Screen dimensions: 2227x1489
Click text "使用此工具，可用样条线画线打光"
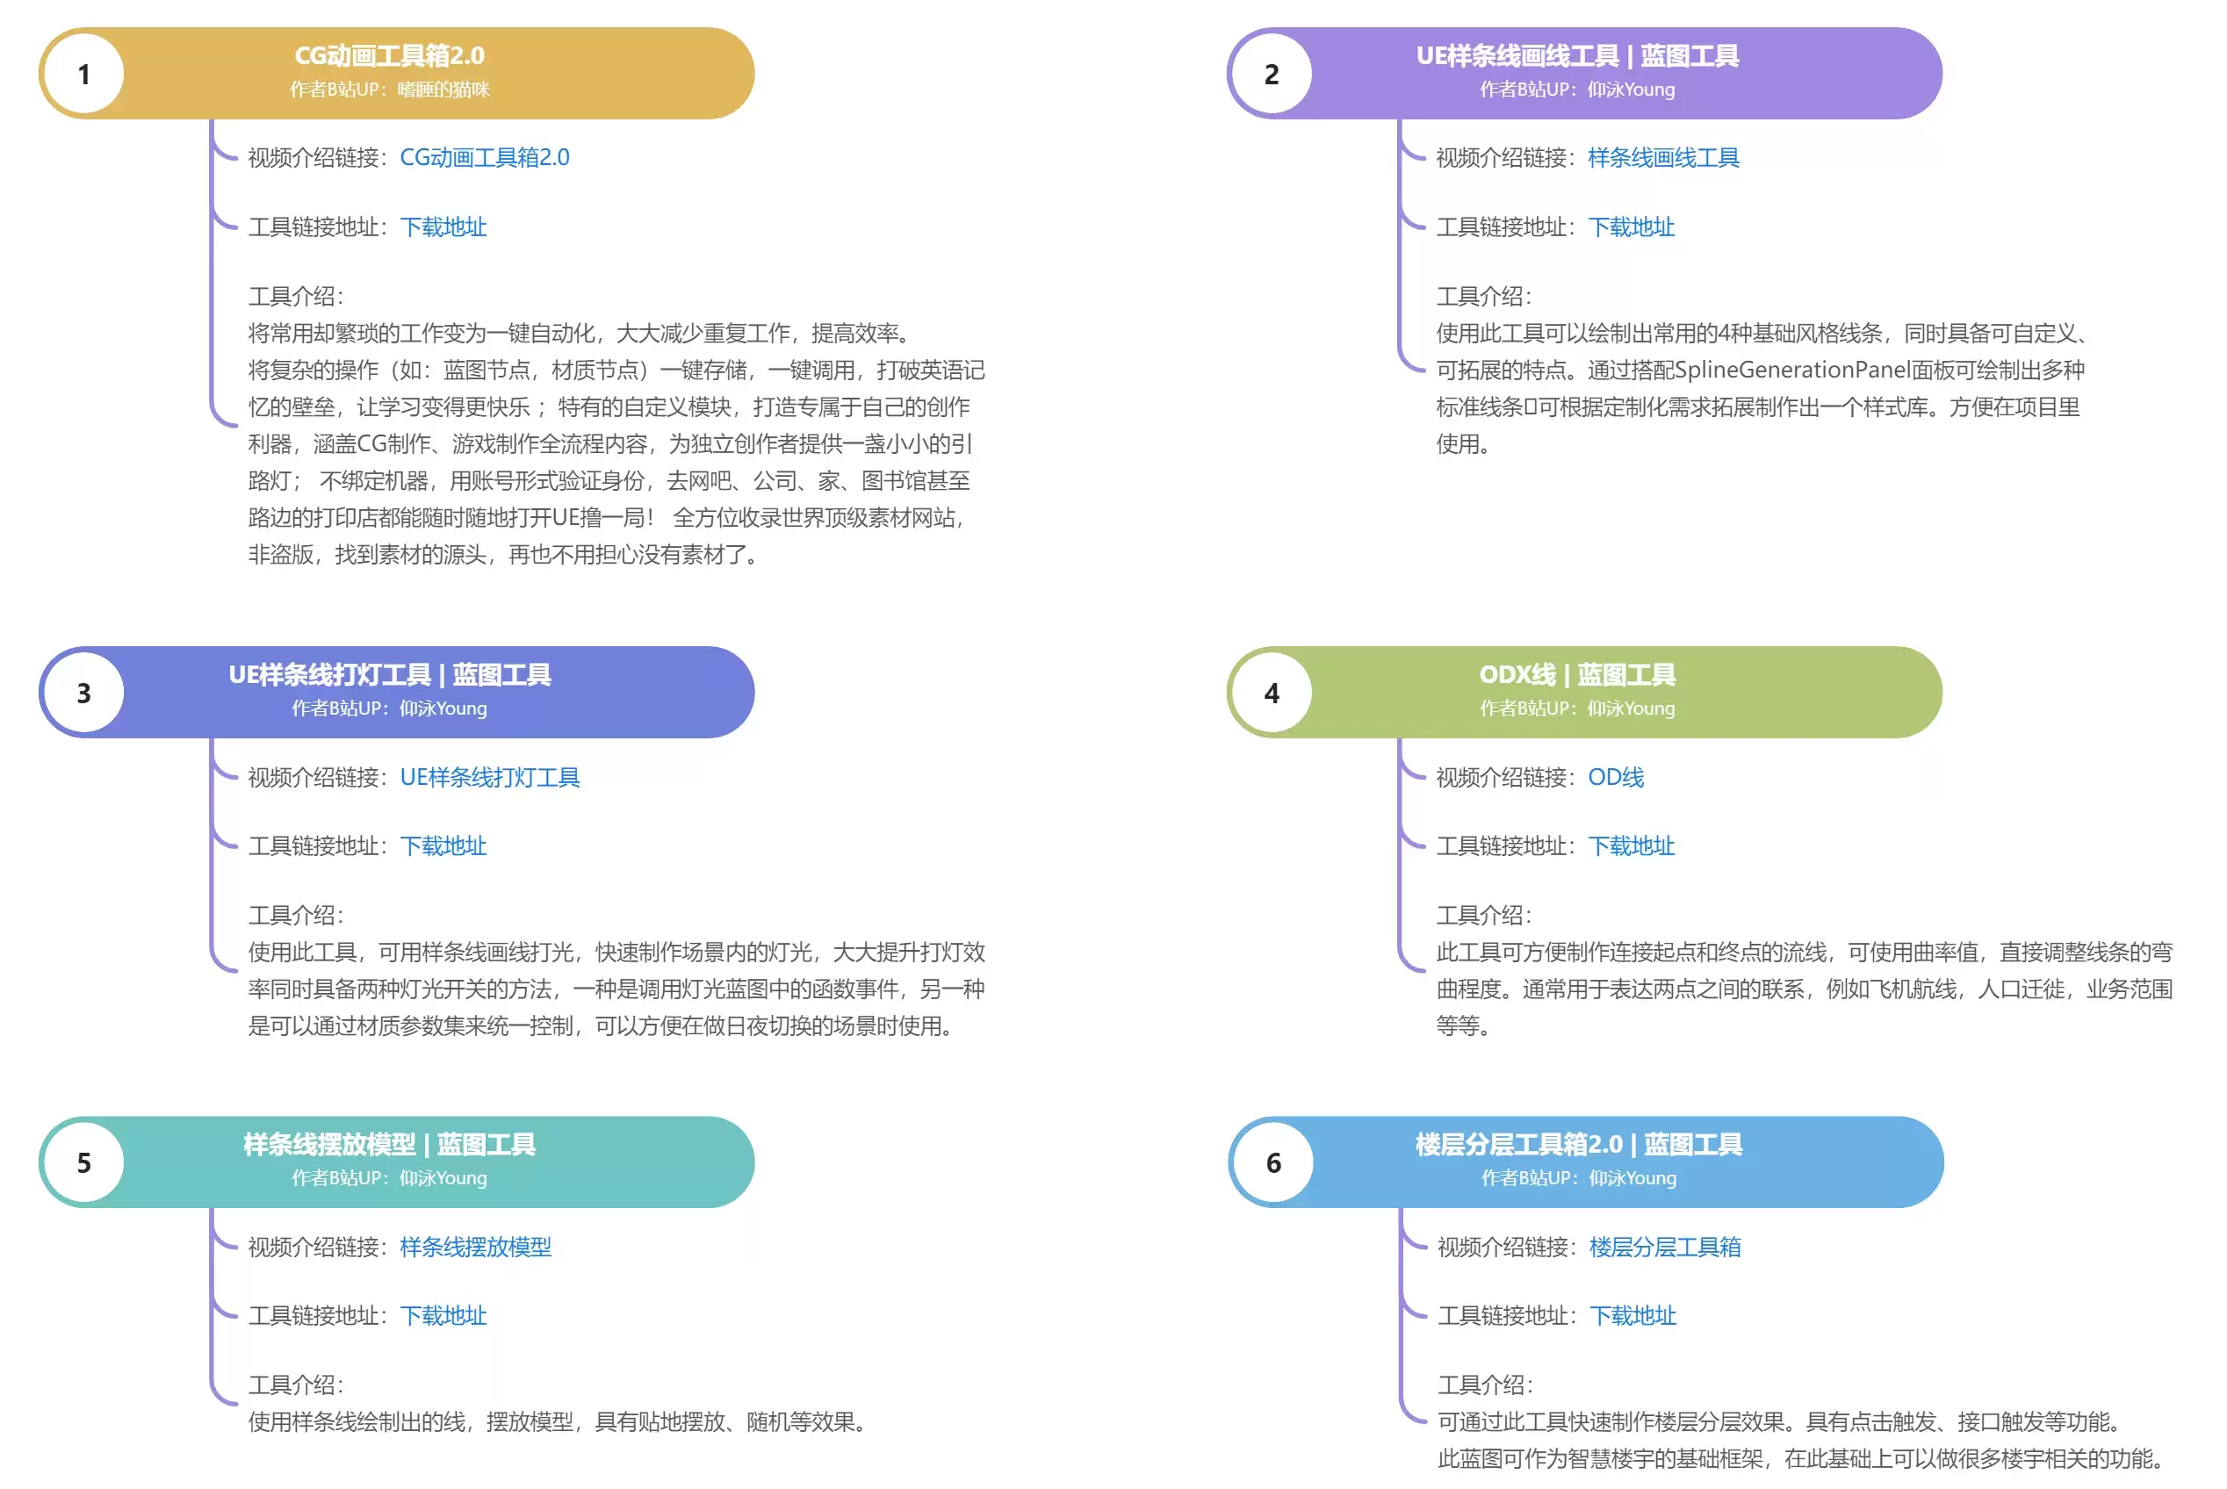point(411,953)
